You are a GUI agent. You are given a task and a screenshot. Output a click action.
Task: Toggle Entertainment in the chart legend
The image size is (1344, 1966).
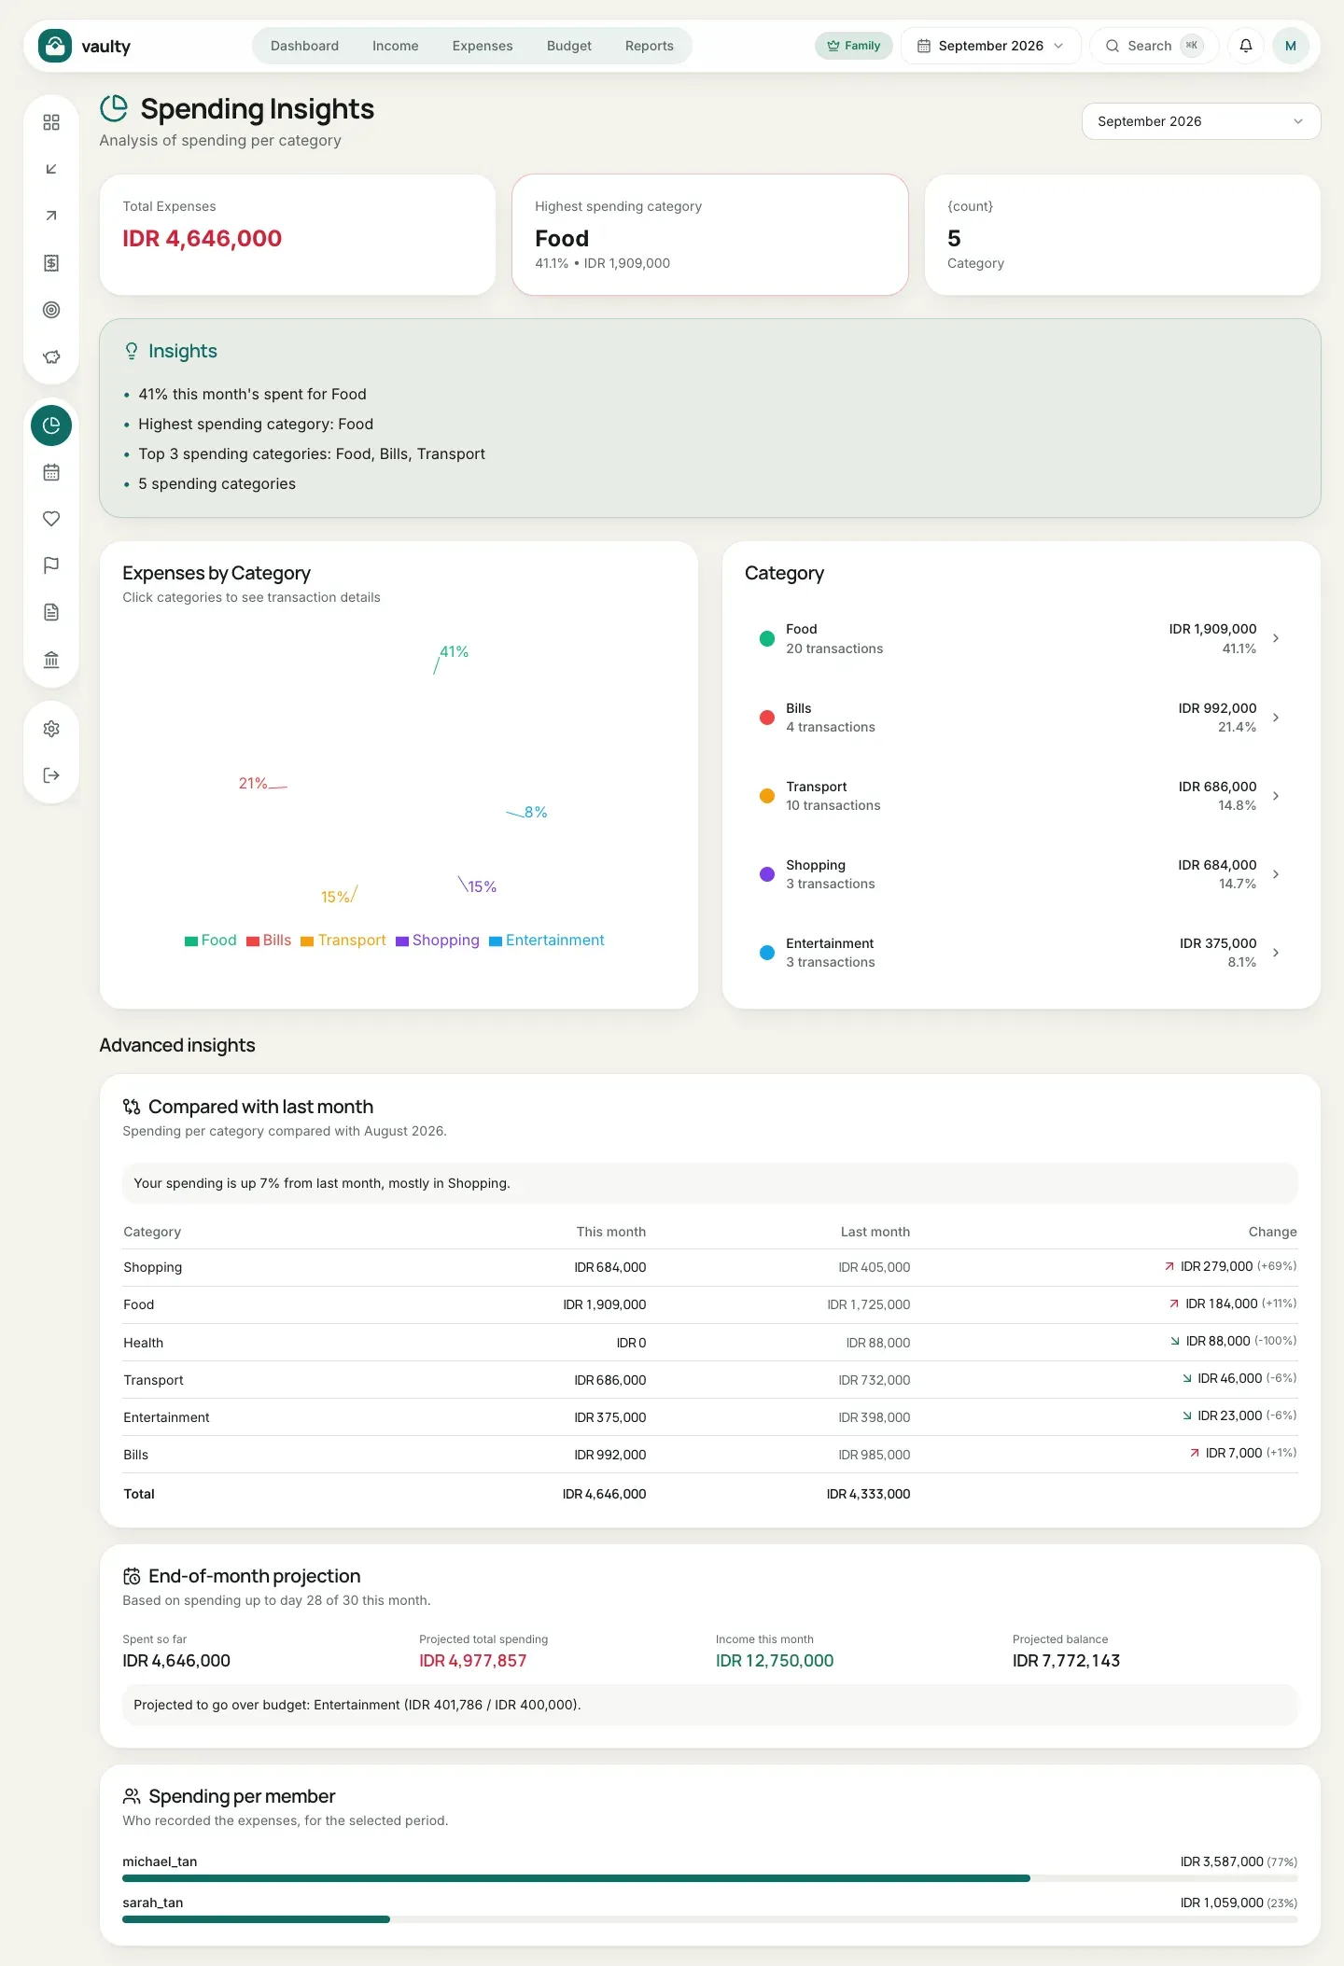(x=547, y=941)
